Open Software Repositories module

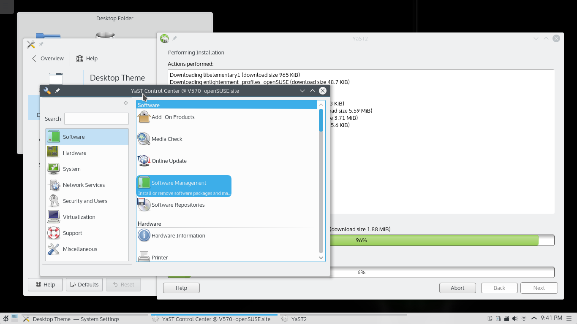(x=171, y=205)
